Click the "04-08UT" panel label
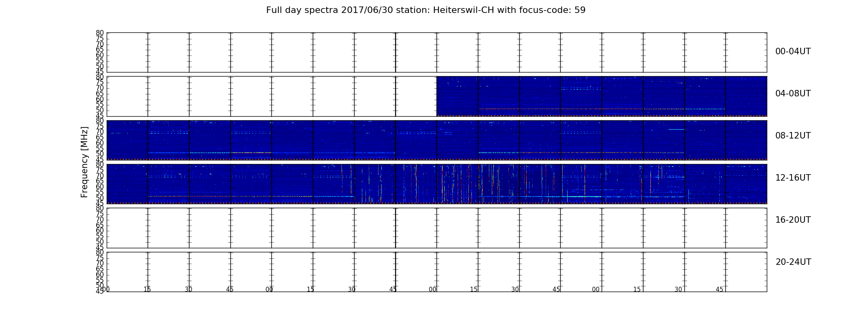The image size is (852, 324). pyautogui.click(x=793, y=94)
